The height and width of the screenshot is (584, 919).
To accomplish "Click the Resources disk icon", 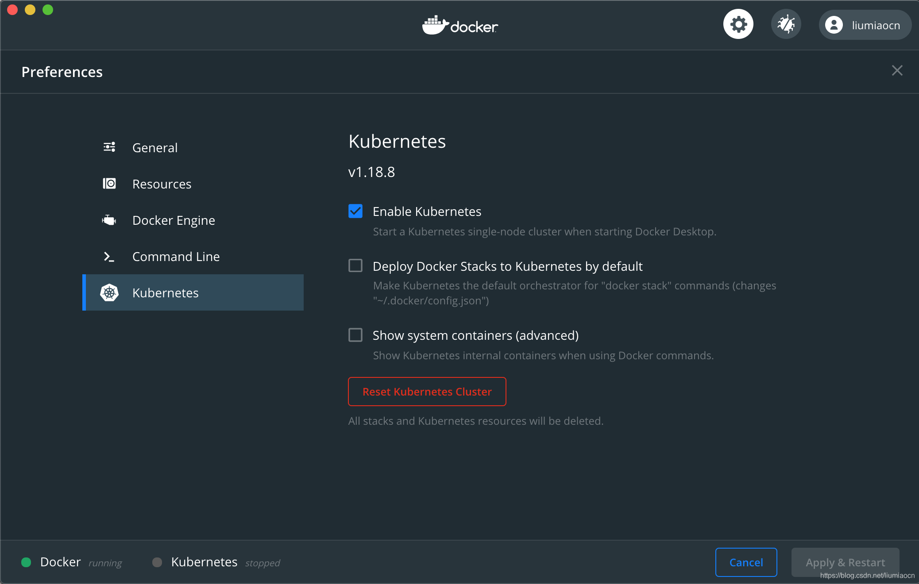I will pyautogui.click(x=109, y=184).
